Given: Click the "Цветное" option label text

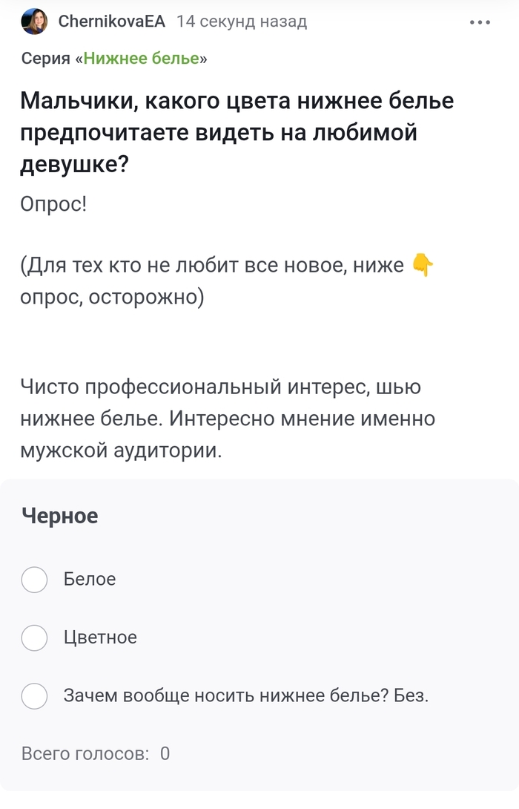Looking at the screenshot, I should pos(100,638).
